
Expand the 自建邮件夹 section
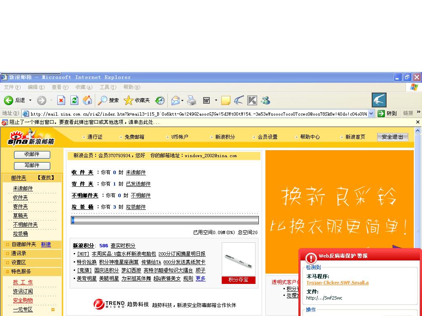pos(7,244)
